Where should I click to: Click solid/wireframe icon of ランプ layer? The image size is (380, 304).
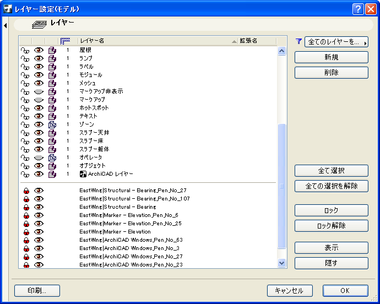pos(52,58)
